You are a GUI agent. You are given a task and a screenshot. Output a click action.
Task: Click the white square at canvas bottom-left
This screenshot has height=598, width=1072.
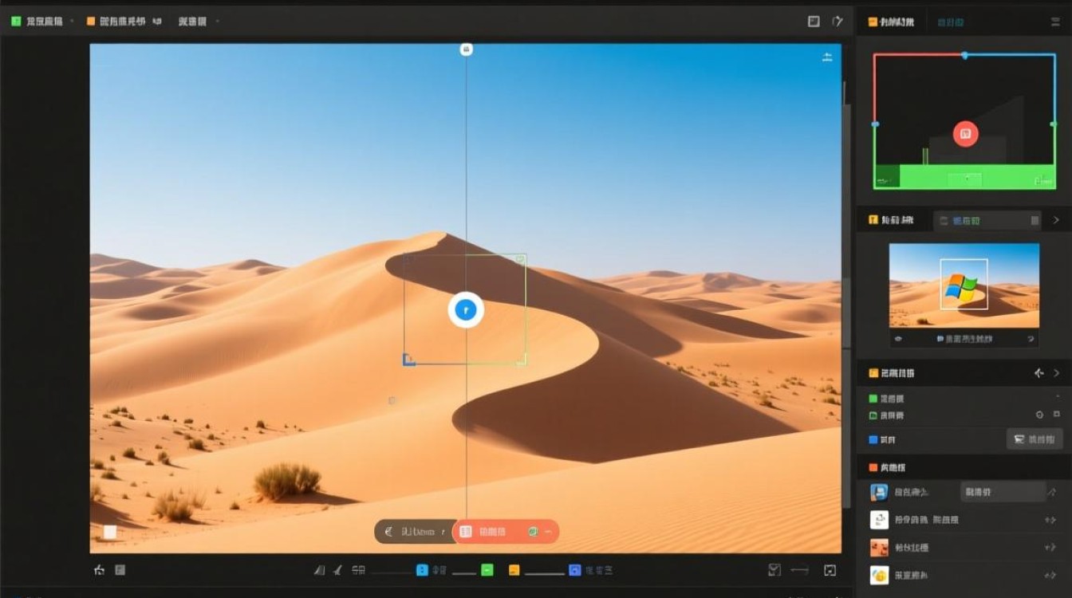pyautogui.click(x=110, y=532)
